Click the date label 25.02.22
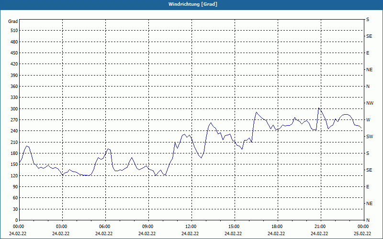Screen dimensions: 383x239 tap(362, 234)
